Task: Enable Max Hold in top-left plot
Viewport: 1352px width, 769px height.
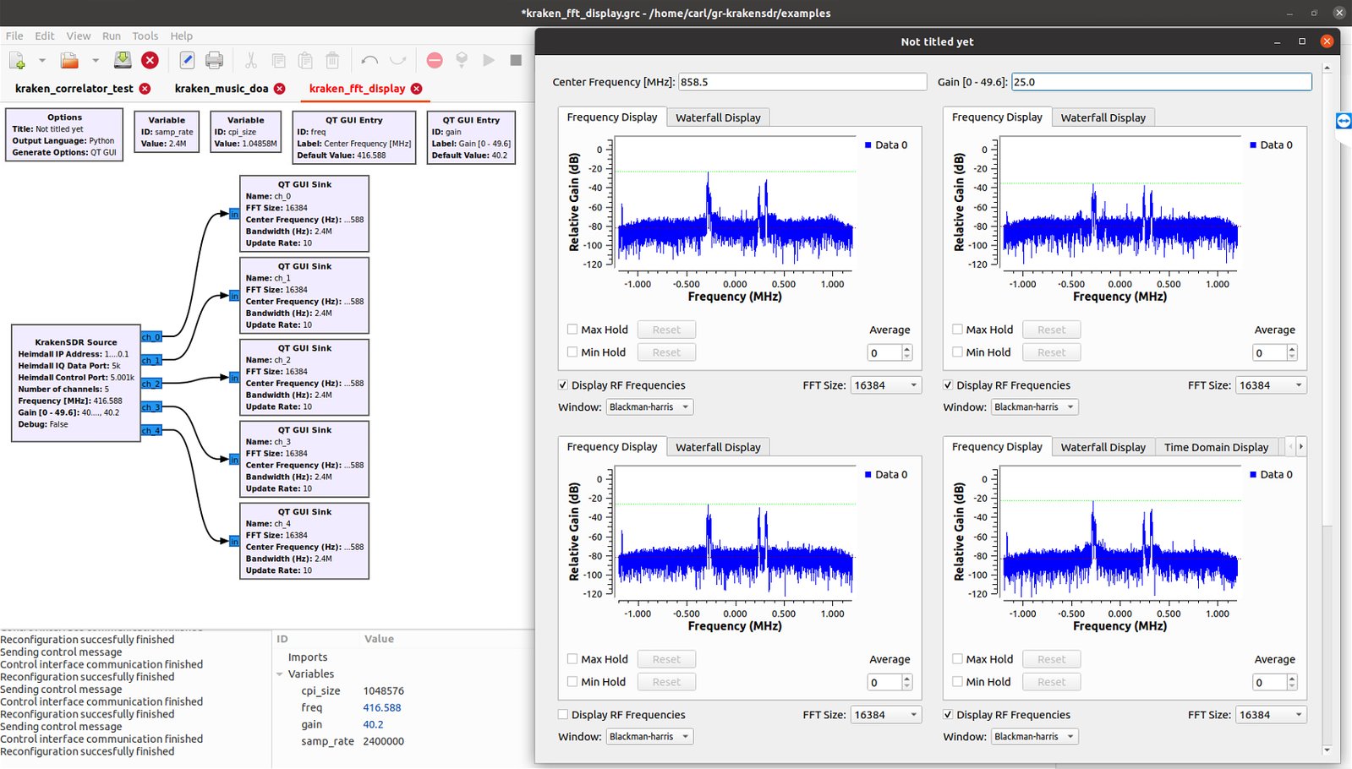Action: (x=572, y=330)
